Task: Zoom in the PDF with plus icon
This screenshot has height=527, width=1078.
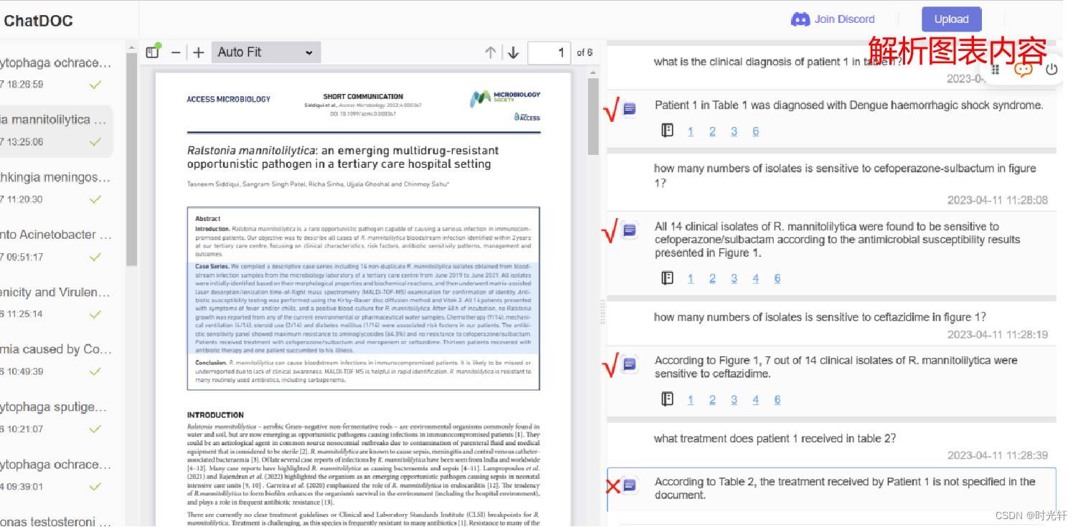Action: point(199,52)
